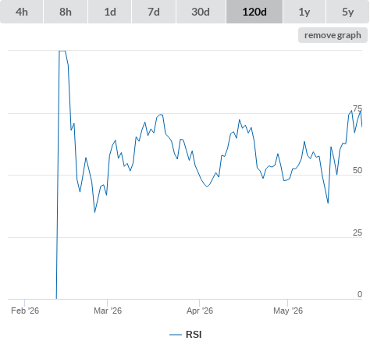The height and width of the screenshot is (355, 370).
Task: Click the 25 y-axis level label
Action: pyautogui.click(x=358, y=233)
